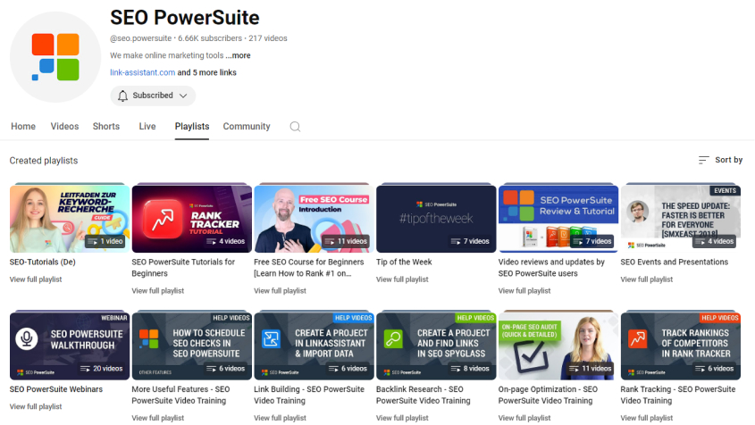Open Rank Tracker Tutorial playlist thumbnail
Viewport: 755px width, 425px height.
click(x=191, y=219)
